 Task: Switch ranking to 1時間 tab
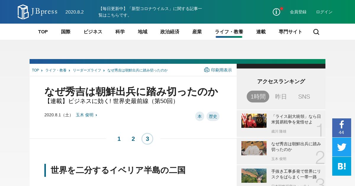coord(258,97)
